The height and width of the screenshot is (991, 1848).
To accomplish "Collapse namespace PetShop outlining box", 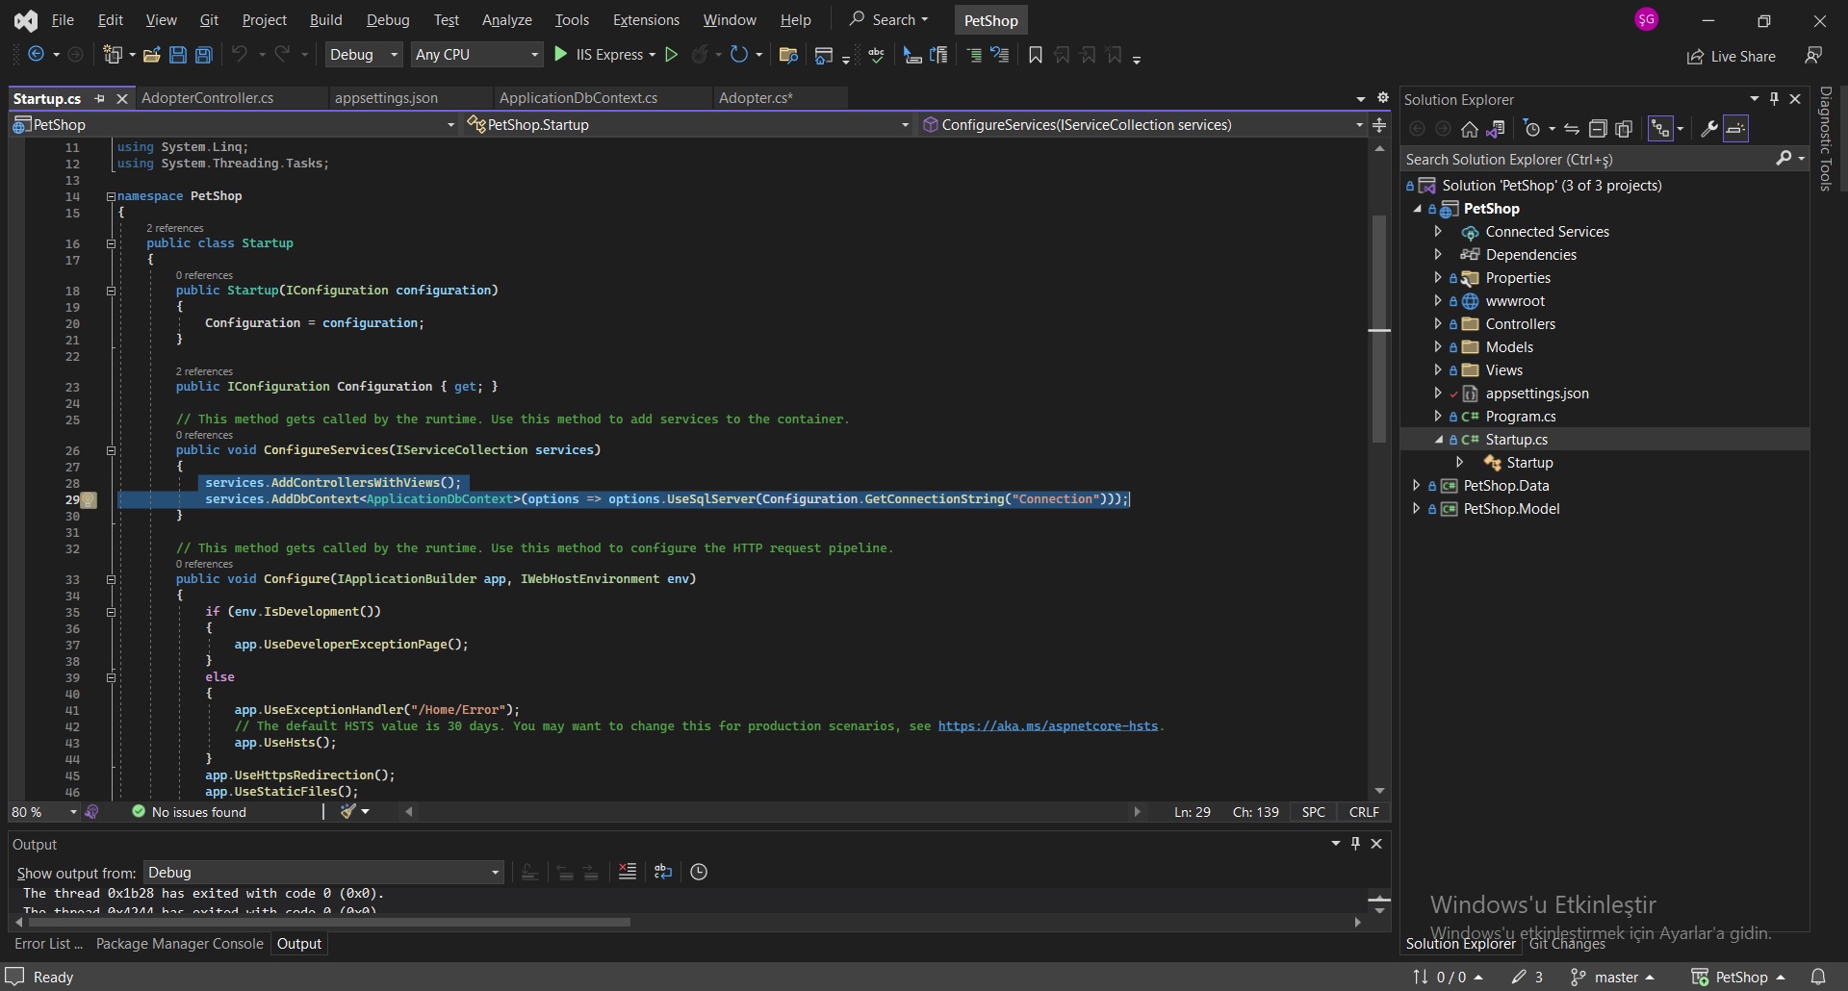I will pyautogui.click(x=111, y=196).
